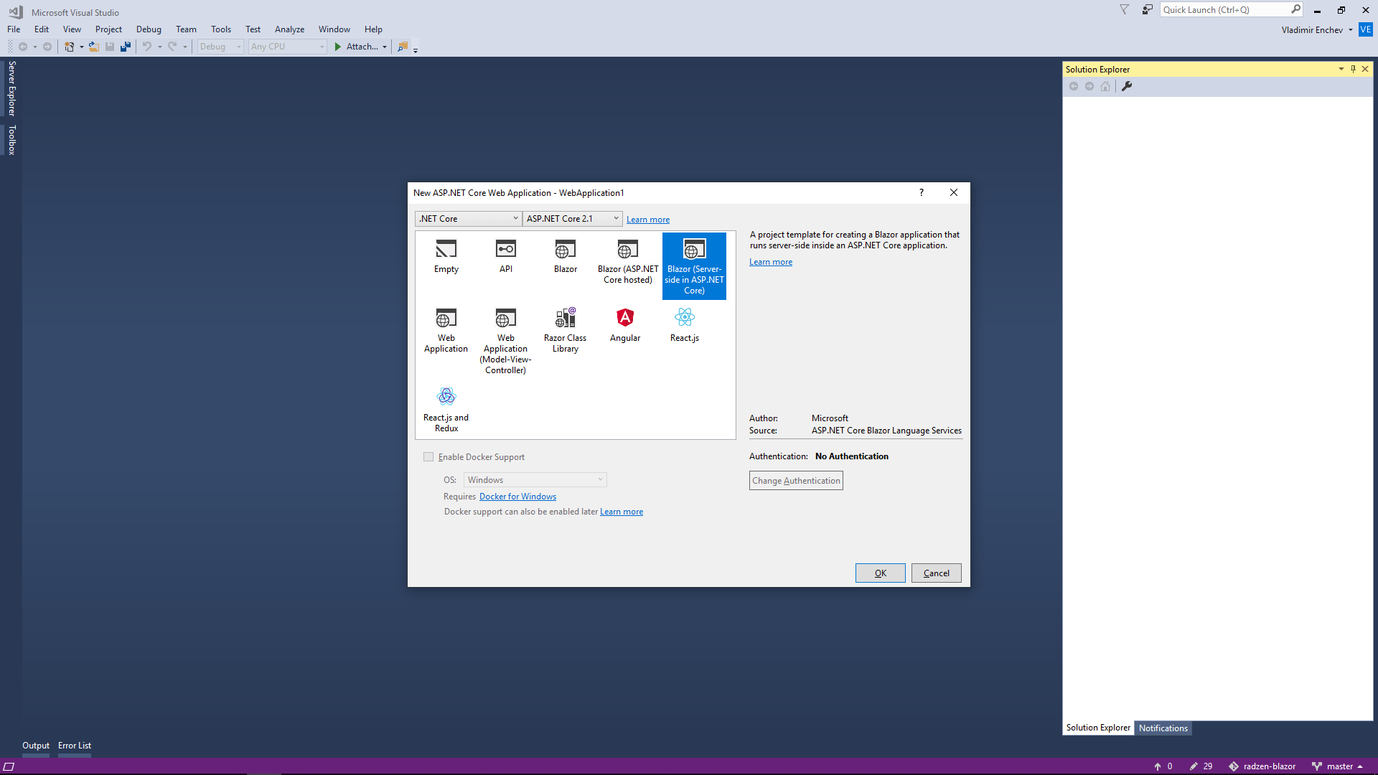This screenshot has width=1378, height=775.
Task: Select Web Application (Model-View-Controller) template
Action: [505, 341]
